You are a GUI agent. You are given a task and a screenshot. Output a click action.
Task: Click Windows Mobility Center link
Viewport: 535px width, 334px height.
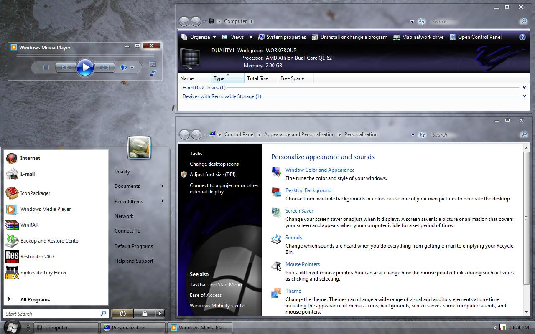218,306
